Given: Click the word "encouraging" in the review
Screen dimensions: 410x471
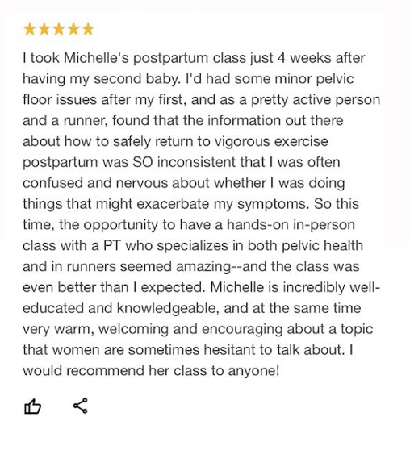Looking at the screenshot, I should [242, 329].
